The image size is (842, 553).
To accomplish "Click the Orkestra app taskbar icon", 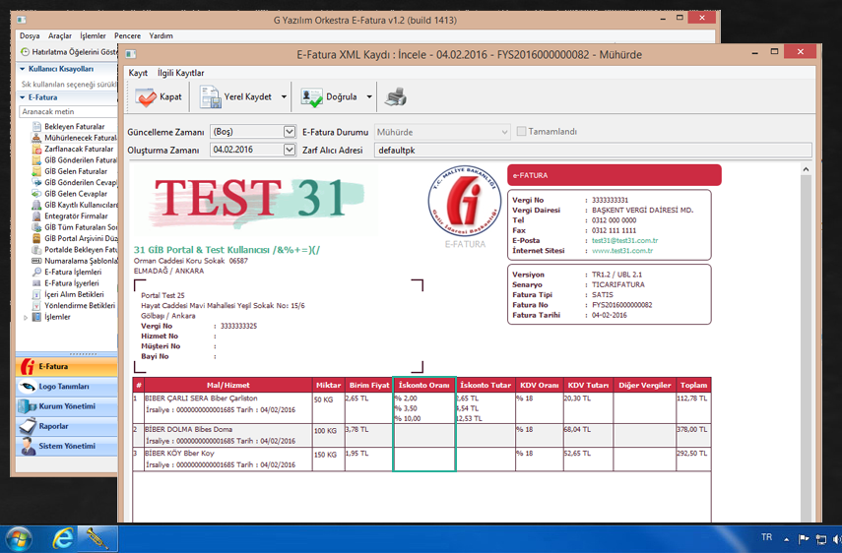I will [97, 538].
